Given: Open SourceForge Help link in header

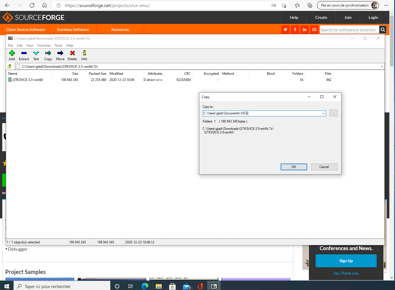Looking at the screenshot, I should pos(294,17).
